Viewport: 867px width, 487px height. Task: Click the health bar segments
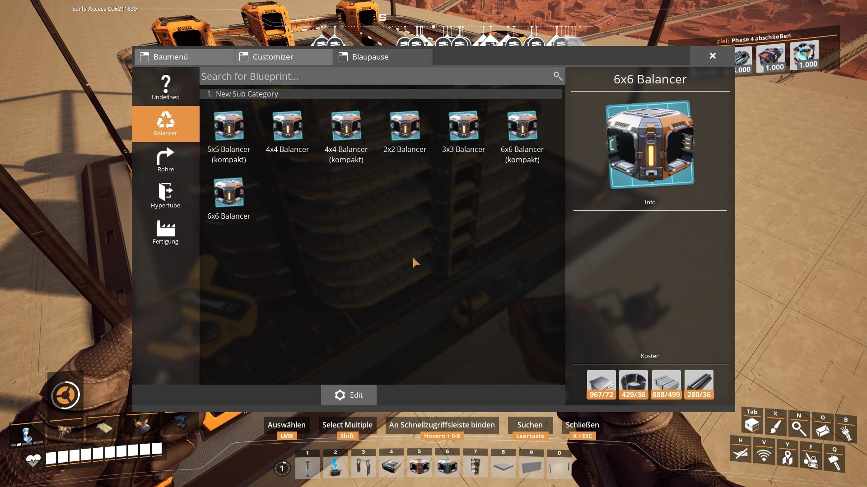[x=104, y=453]
